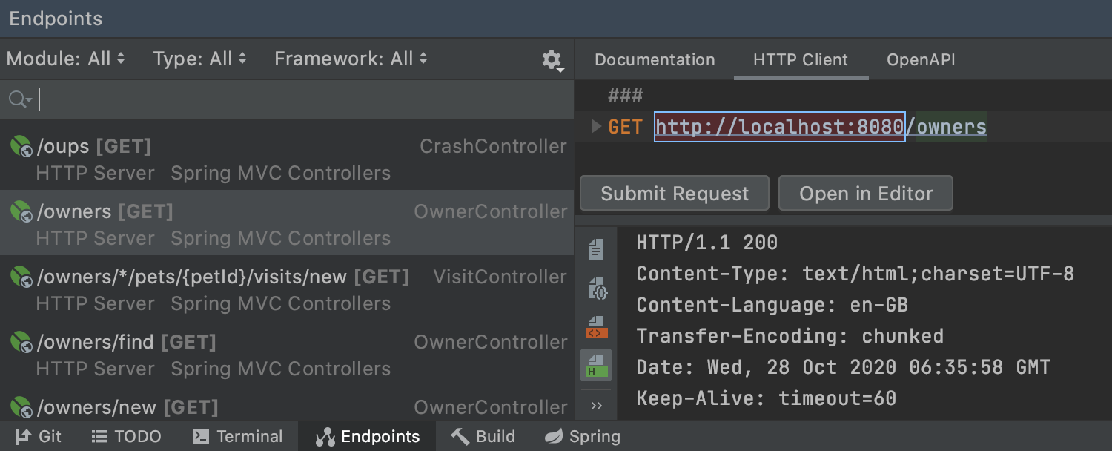The width and height of the screenshot is (1112, 451).
Task: Switch response view to HTML/XML icon
Action: click(x=596, y=326)
